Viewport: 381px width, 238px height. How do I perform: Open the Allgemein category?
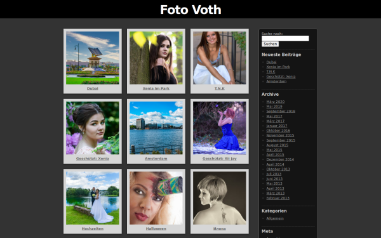[275, 218]
